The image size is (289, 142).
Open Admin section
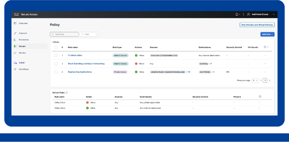pos(22,63)
